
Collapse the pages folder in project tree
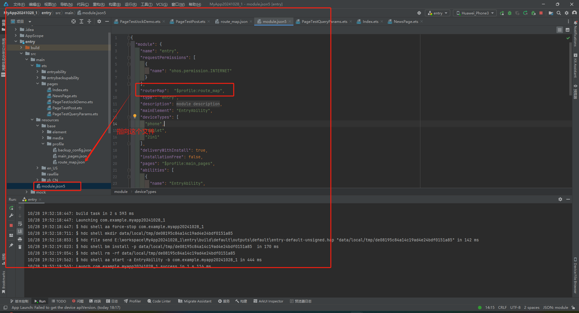click(x=38, y=84)
